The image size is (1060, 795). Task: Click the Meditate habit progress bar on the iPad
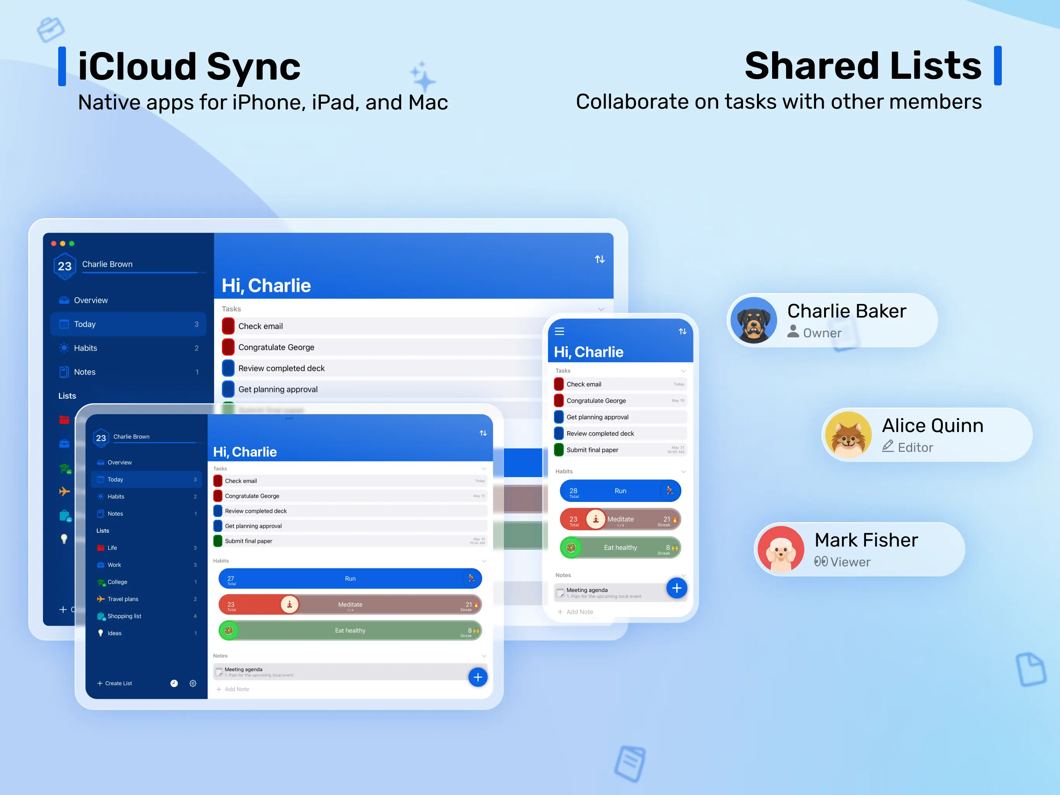pyautogui.click(x=350, y=605)
